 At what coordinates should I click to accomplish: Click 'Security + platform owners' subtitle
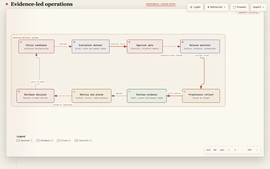145,49
